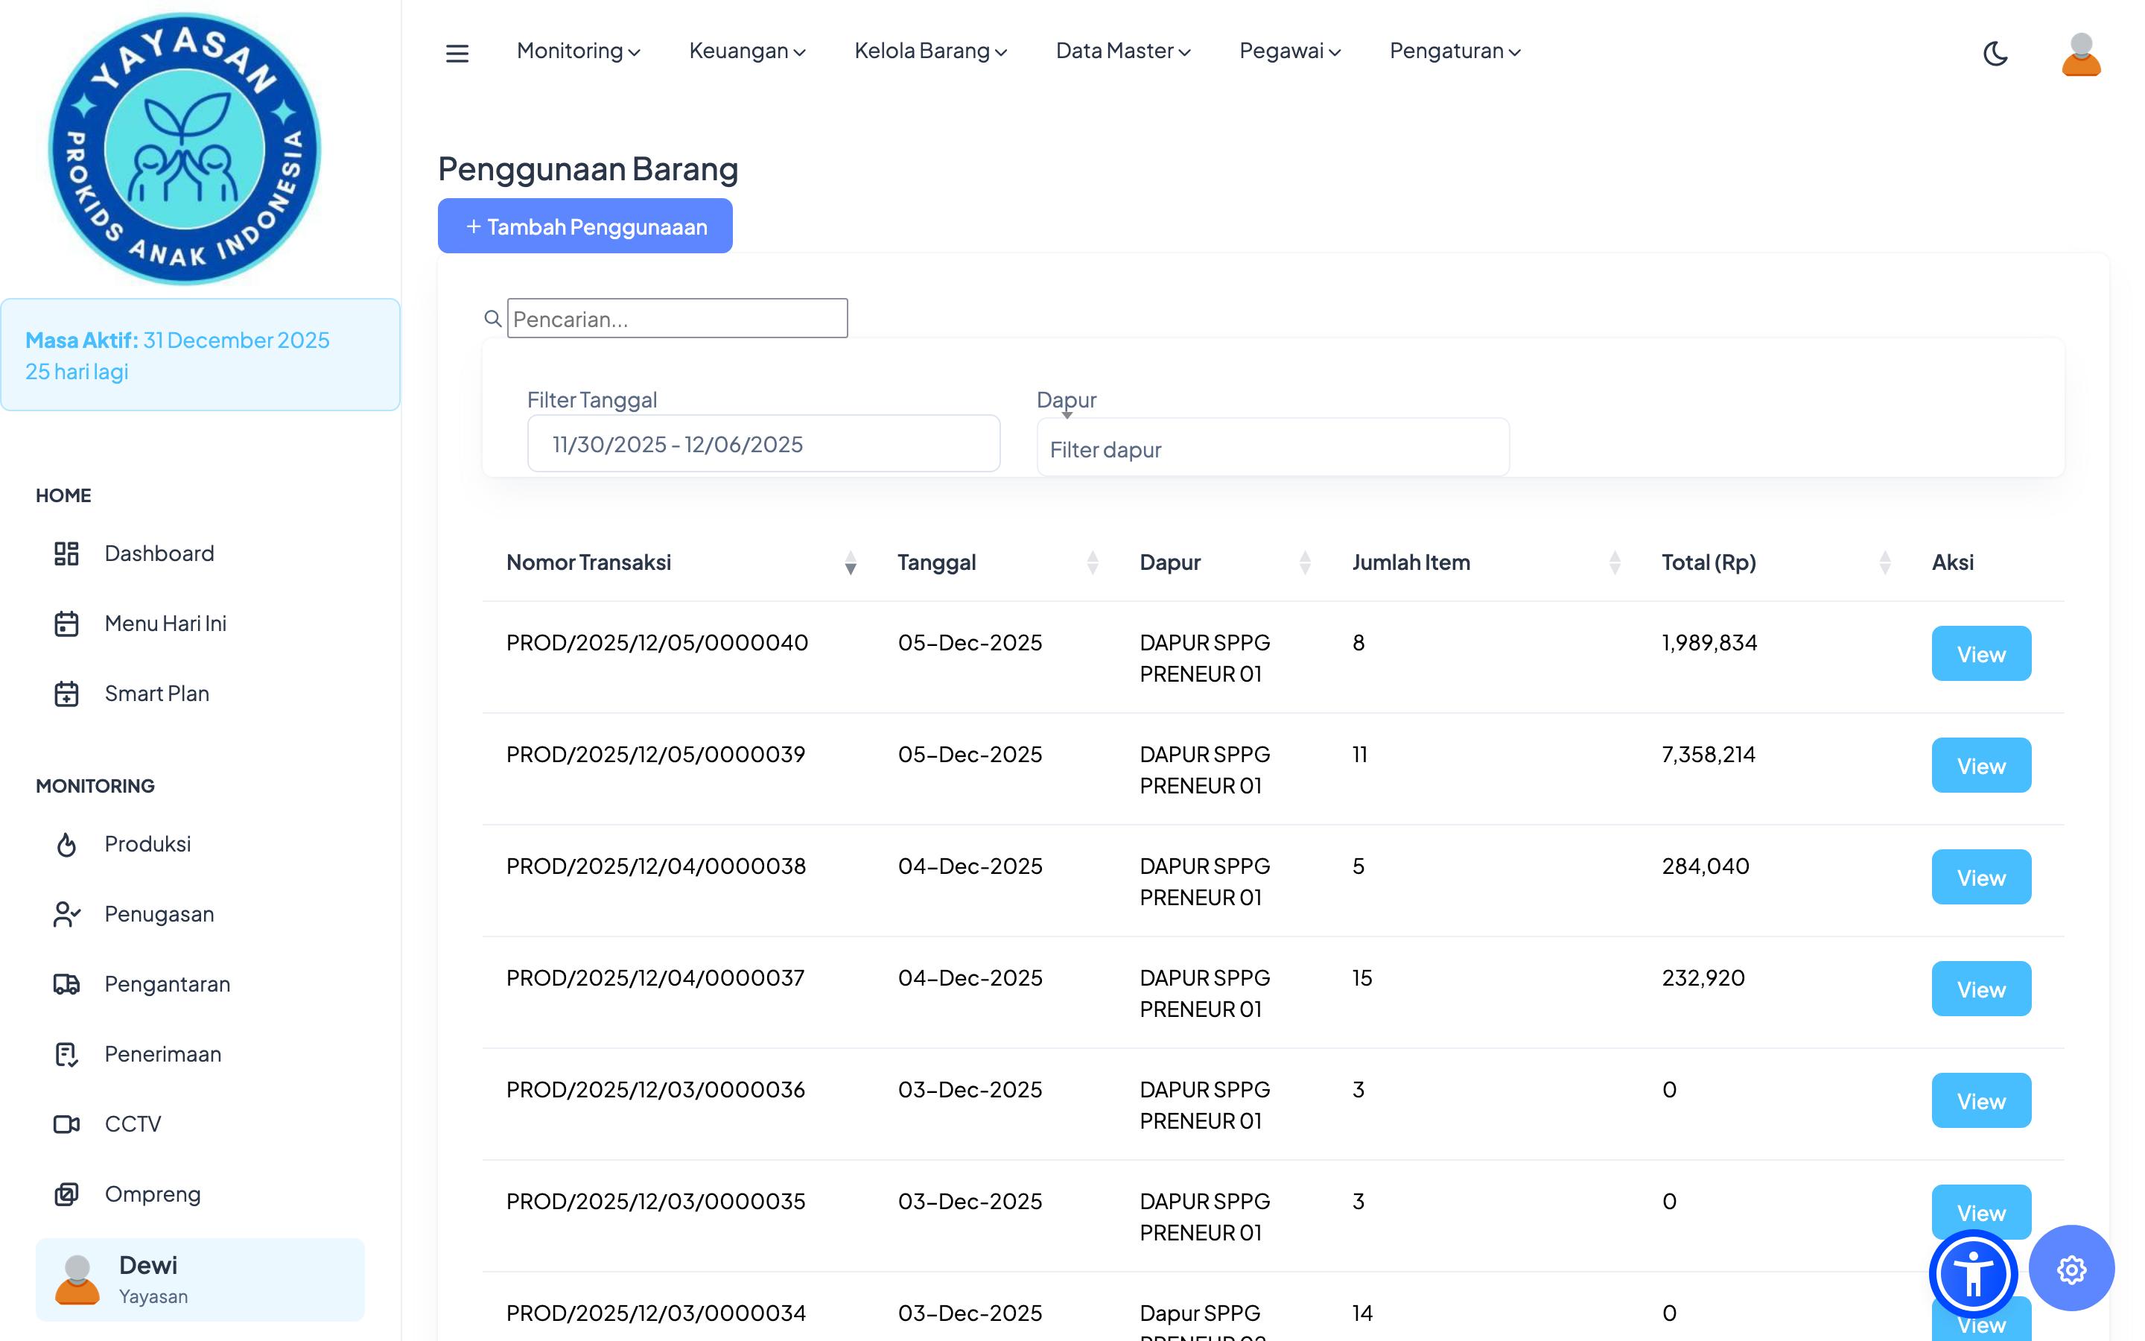Expand the Kelola Barang menu
The height and width of the screenshot is (1341, 2145).
929,51
